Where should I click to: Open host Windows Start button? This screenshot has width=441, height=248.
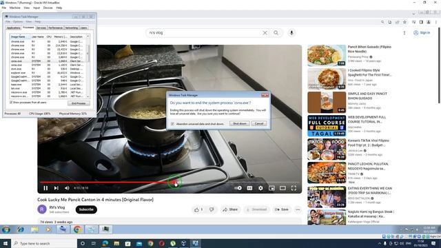point(6,243)
